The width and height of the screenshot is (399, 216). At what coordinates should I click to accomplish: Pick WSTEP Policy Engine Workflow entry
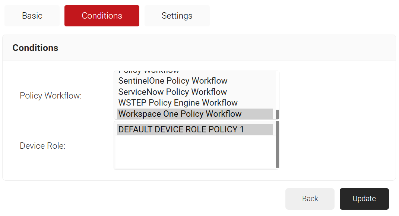coord(178,103)
